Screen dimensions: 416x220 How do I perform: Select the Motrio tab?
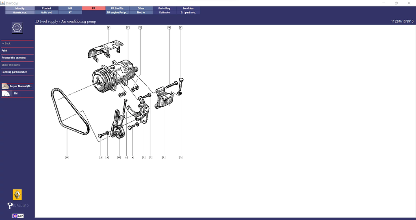tap(141, 13)
